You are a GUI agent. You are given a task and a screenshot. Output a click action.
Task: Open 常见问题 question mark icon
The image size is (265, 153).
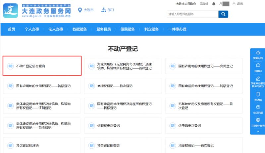click(x=258, y=107)
